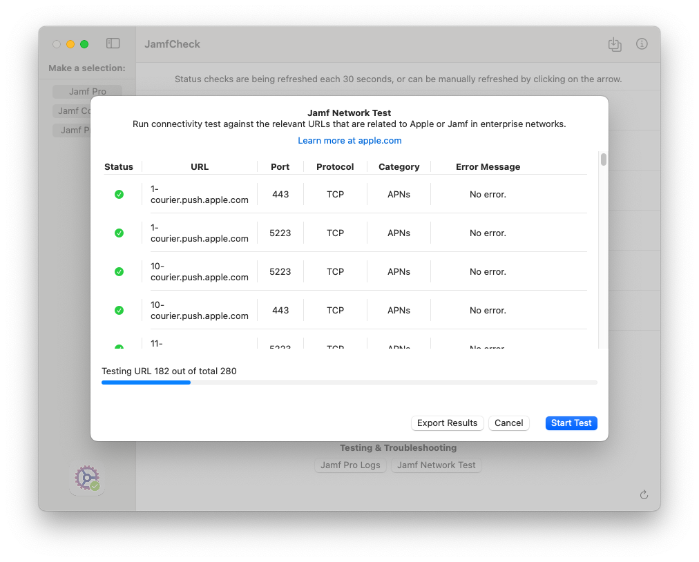Click Testing URL 182 out of total 280 text

[169, 371]
